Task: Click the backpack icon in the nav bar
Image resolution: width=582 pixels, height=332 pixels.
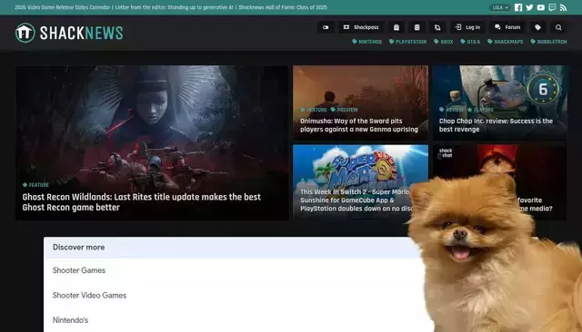Action: pyautogui.click(x=396, y=27)
